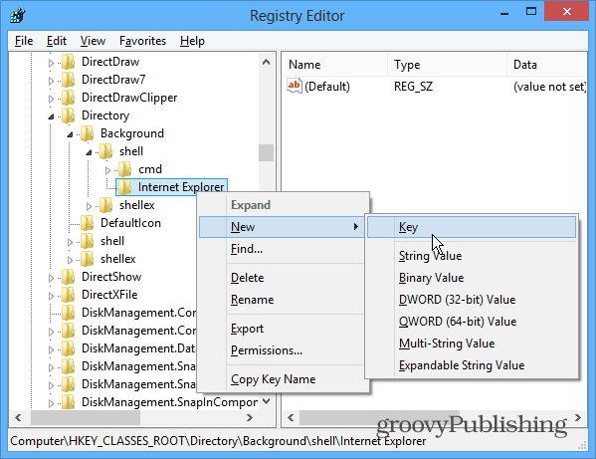Choose Rename in the context menu

(x=282, y=300)
